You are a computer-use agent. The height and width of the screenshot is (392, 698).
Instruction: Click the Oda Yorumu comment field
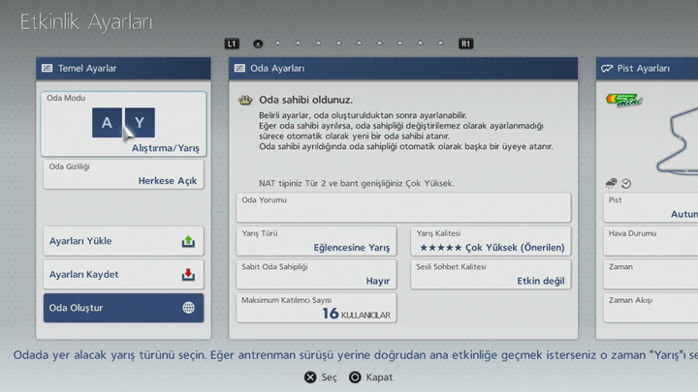tap(402, 207)
